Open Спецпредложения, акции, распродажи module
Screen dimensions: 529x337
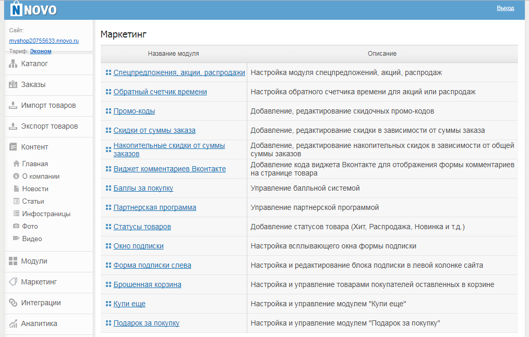179,73
